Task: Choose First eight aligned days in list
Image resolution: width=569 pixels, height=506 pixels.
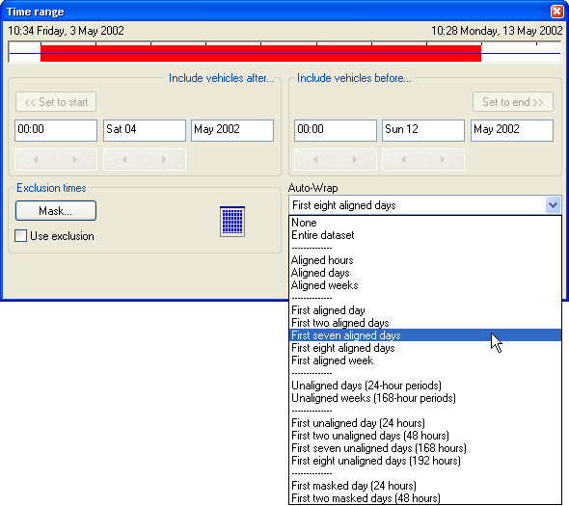Action: tap(425, 348)
